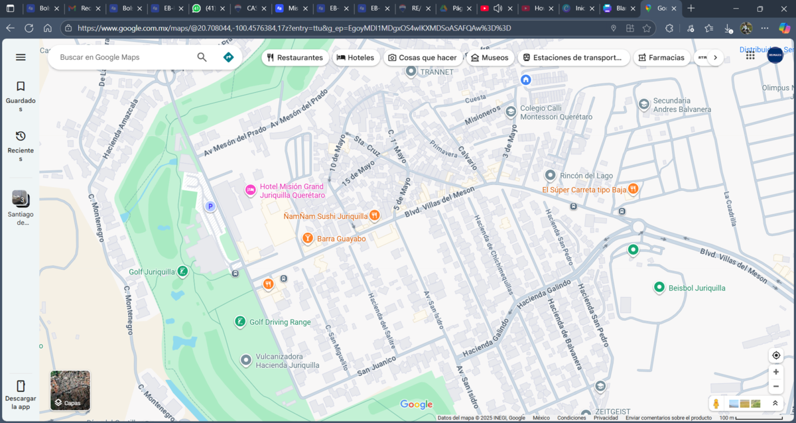Click the search magnifier icon in Google Maps

point(202,57)
